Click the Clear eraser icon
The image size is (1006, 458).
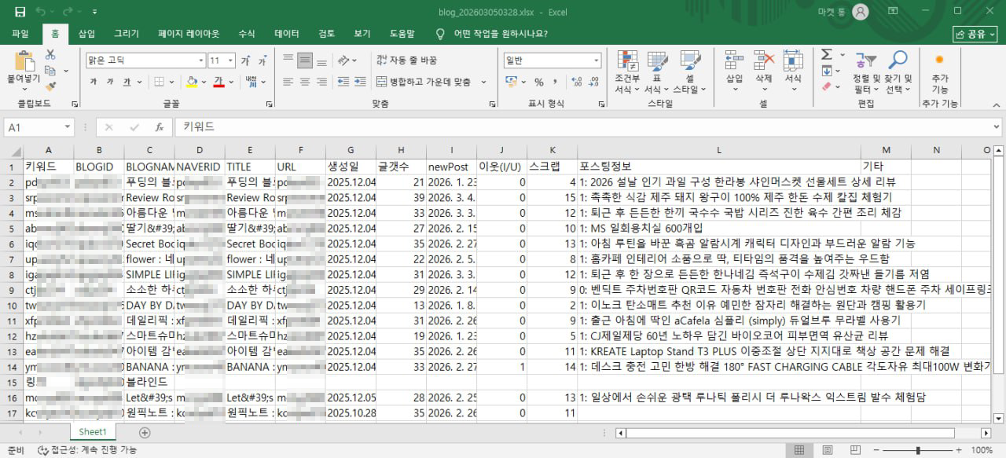pyautogui.click(x=826, y=86)
